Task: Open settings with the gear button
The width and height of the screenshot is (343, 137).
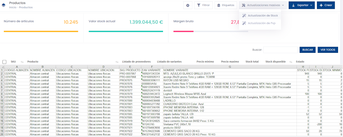Action: 188,5
